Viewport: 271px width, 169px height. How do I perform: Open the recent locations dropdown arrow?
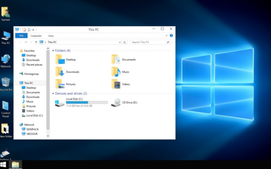pos(31,42)
